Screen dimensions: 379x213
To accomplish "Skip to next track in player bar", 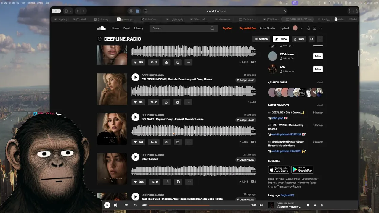I will tap(115, 205).
